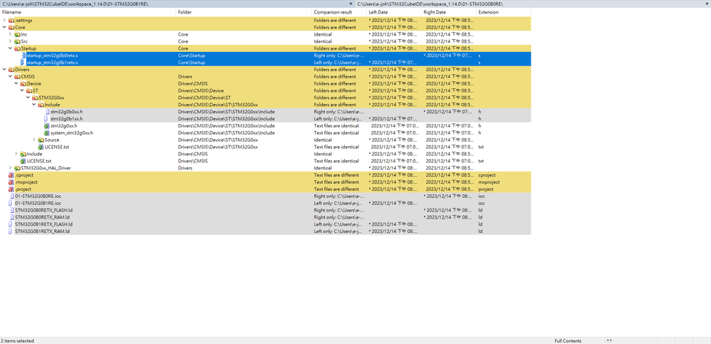Image resolution: width=711 pixels, height=344 pixels.
Task: Expand the .settings folder
Action: [4, 21]
